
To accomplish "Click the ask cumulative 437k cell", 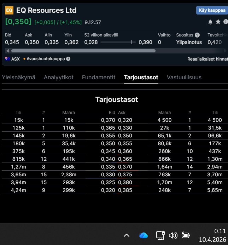I will click(x=215, y=151).
